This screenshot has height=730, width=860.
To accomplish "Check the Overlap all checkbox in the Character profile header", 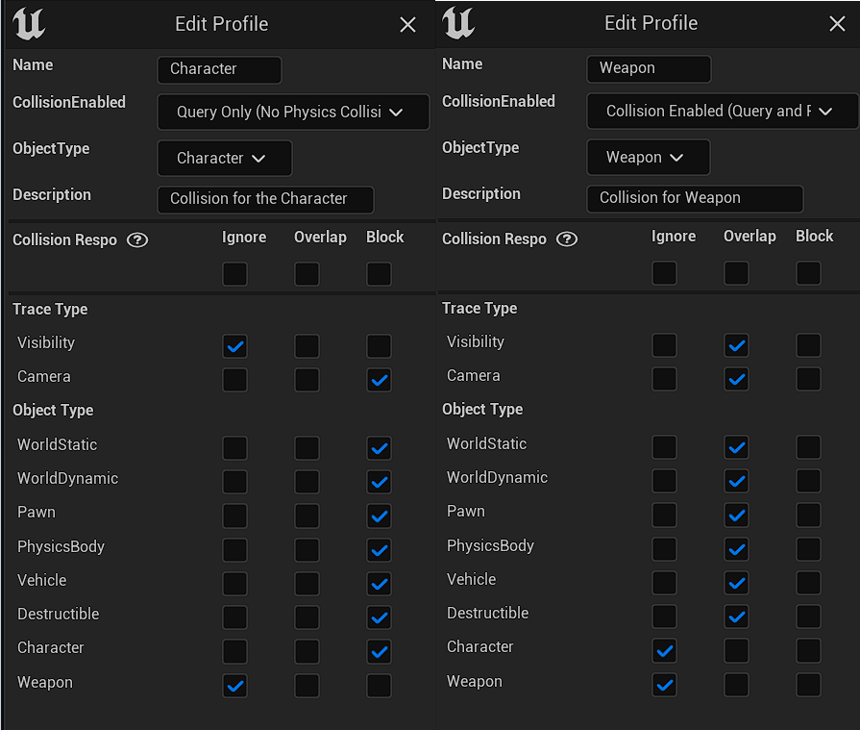I will (307, 274).
